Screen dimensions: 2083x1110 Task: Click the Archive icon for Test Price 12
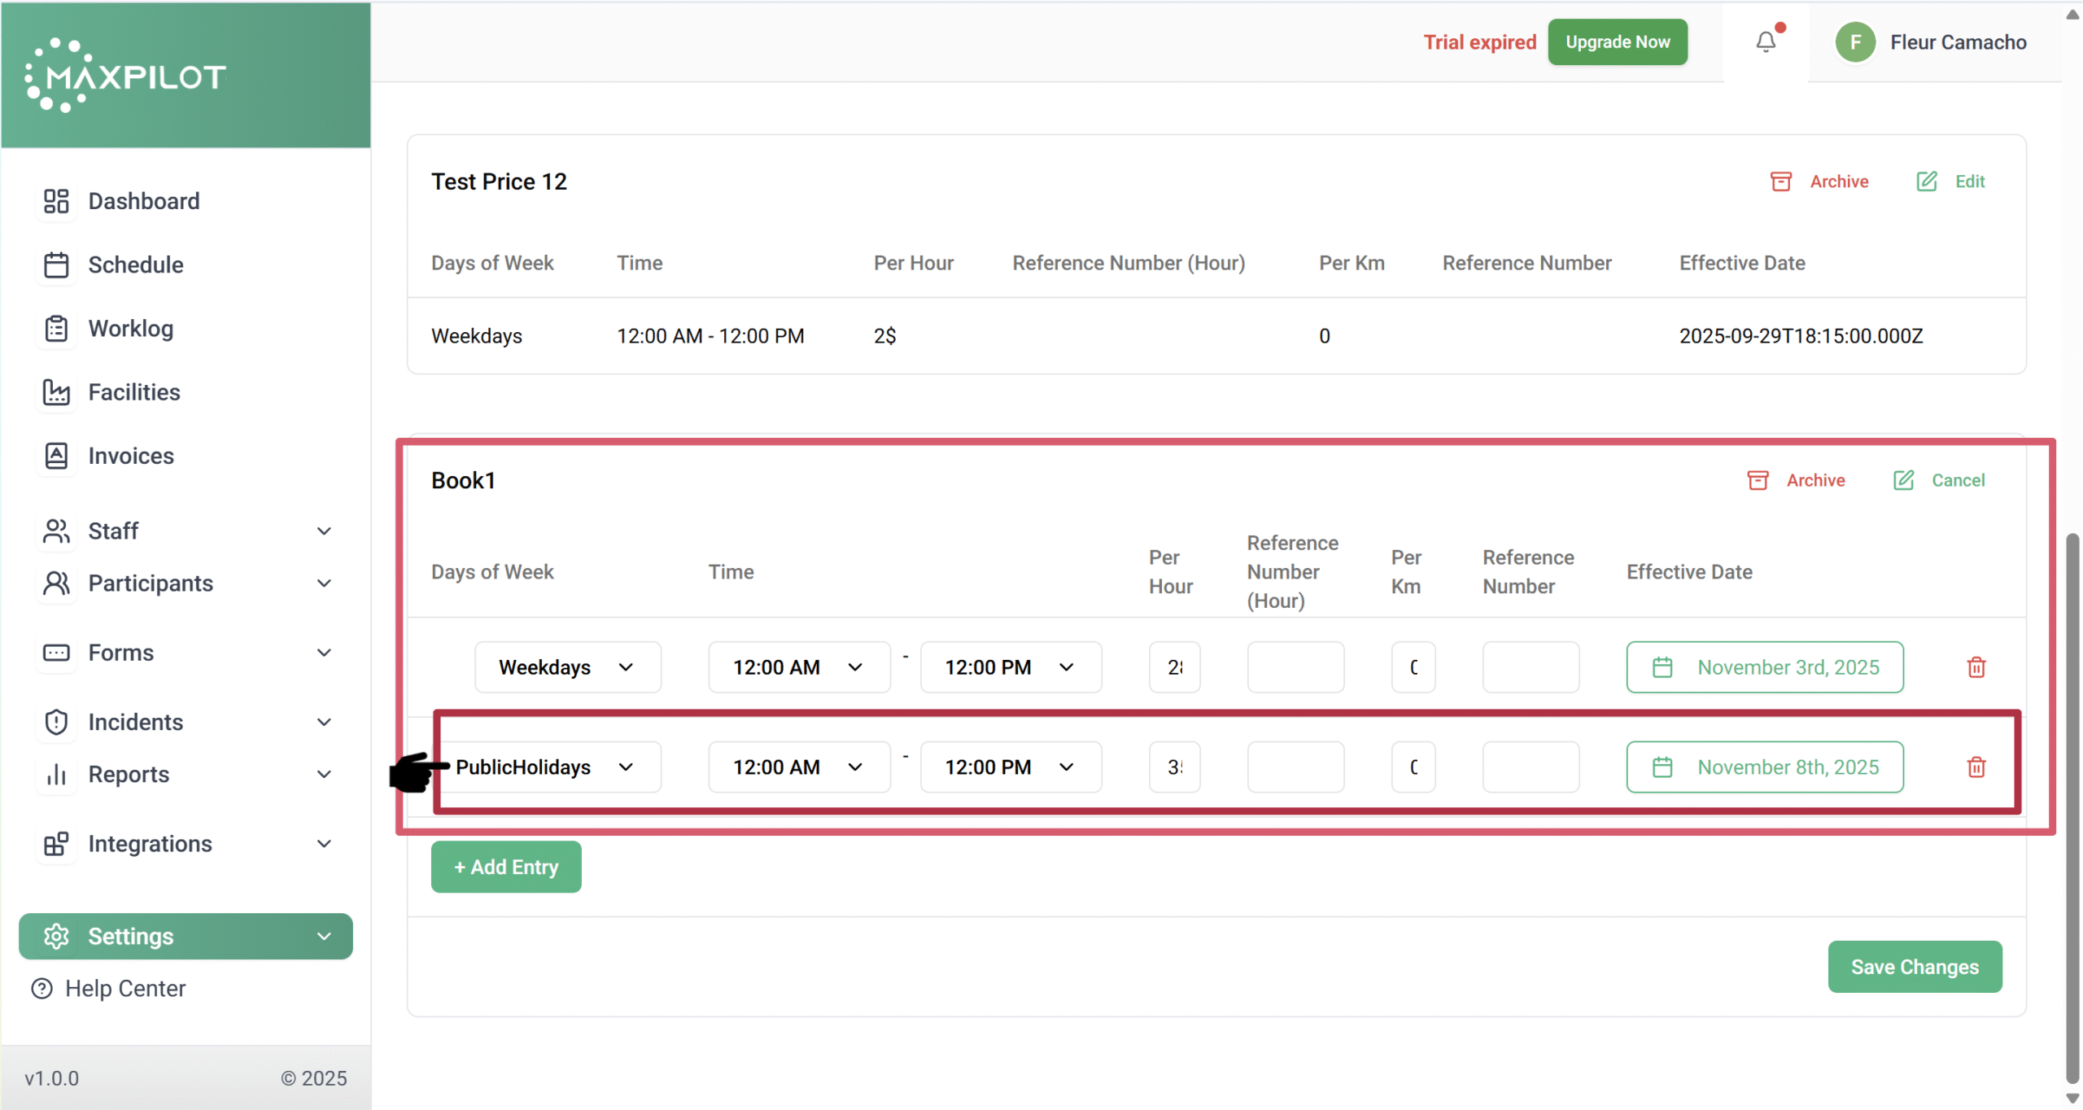pos(1780,181)
